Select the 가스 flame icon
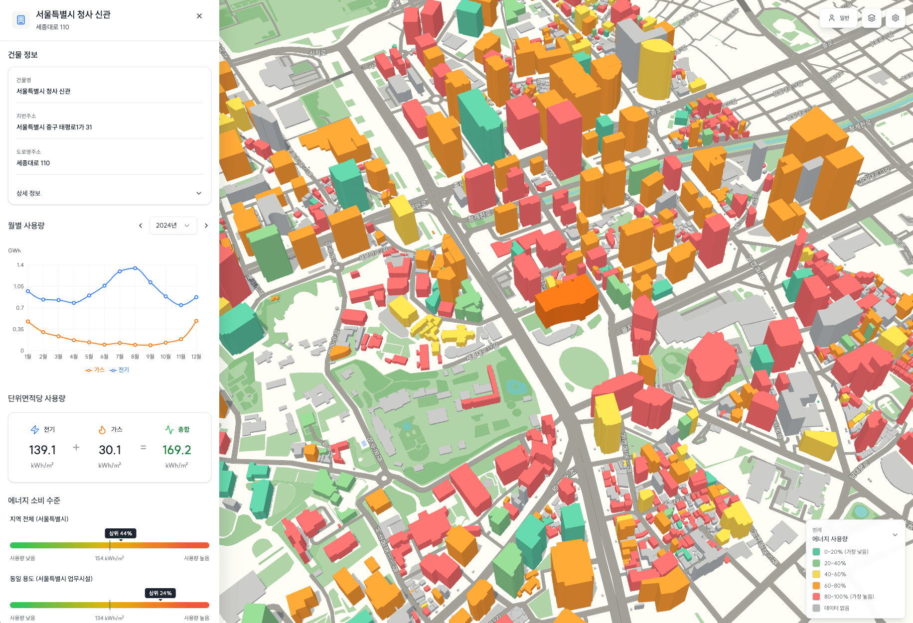Viewport: 913px width, 623px height. [103, 429]
